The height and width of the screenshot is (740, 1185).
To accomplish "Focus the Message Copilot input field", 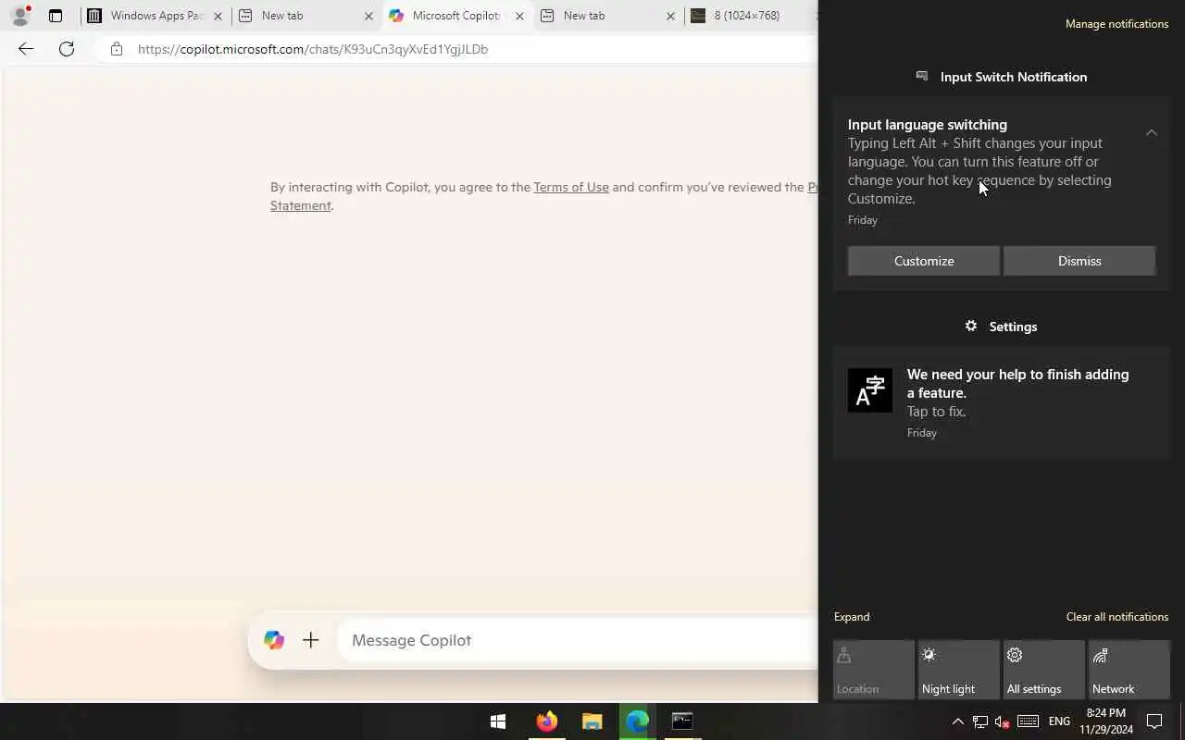I will click(x=579, y=640).
